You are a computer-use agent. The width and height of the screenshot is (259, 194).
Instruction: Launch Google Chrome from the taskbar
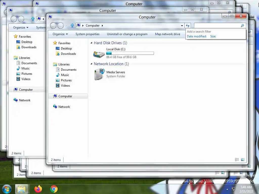click(54, 189)
